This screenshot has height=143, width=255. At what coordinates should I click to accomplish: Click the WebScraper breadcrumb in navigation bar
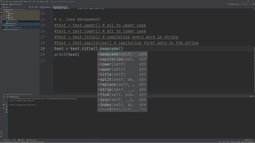click(4, 4)
